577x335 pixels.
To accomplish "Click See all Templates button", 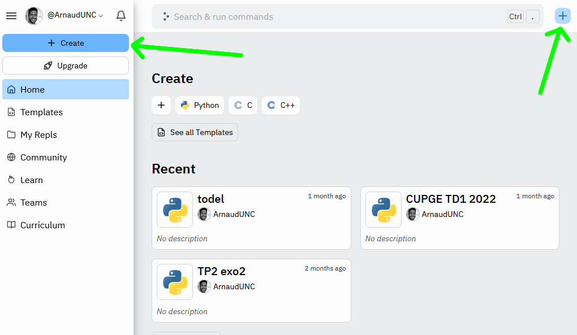I will click(x=195, y=132).
